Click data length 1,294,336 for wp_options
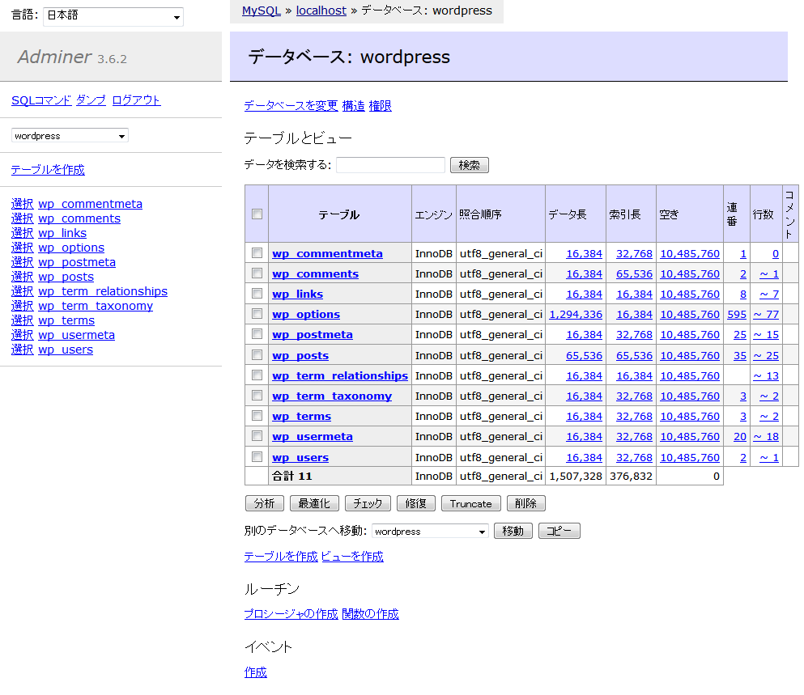This screenshot has width=804, height=695. click(576, 315)
